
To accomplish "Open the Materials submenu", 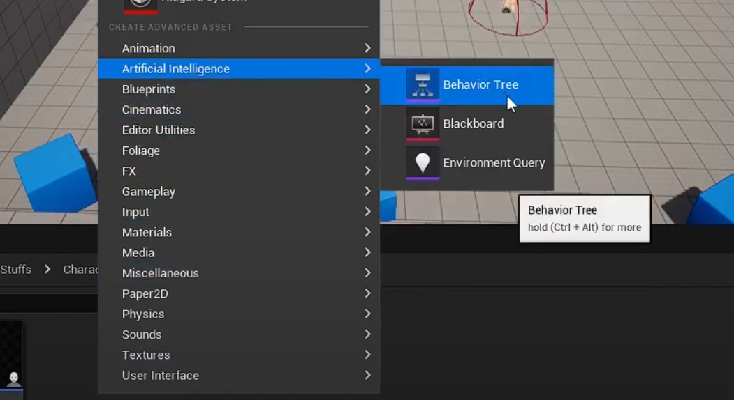I will click(239, 232).
